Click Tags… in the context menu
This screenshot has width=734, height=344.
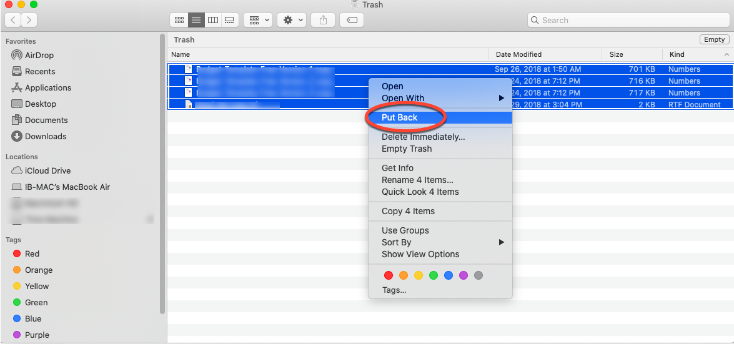(394, 290)
